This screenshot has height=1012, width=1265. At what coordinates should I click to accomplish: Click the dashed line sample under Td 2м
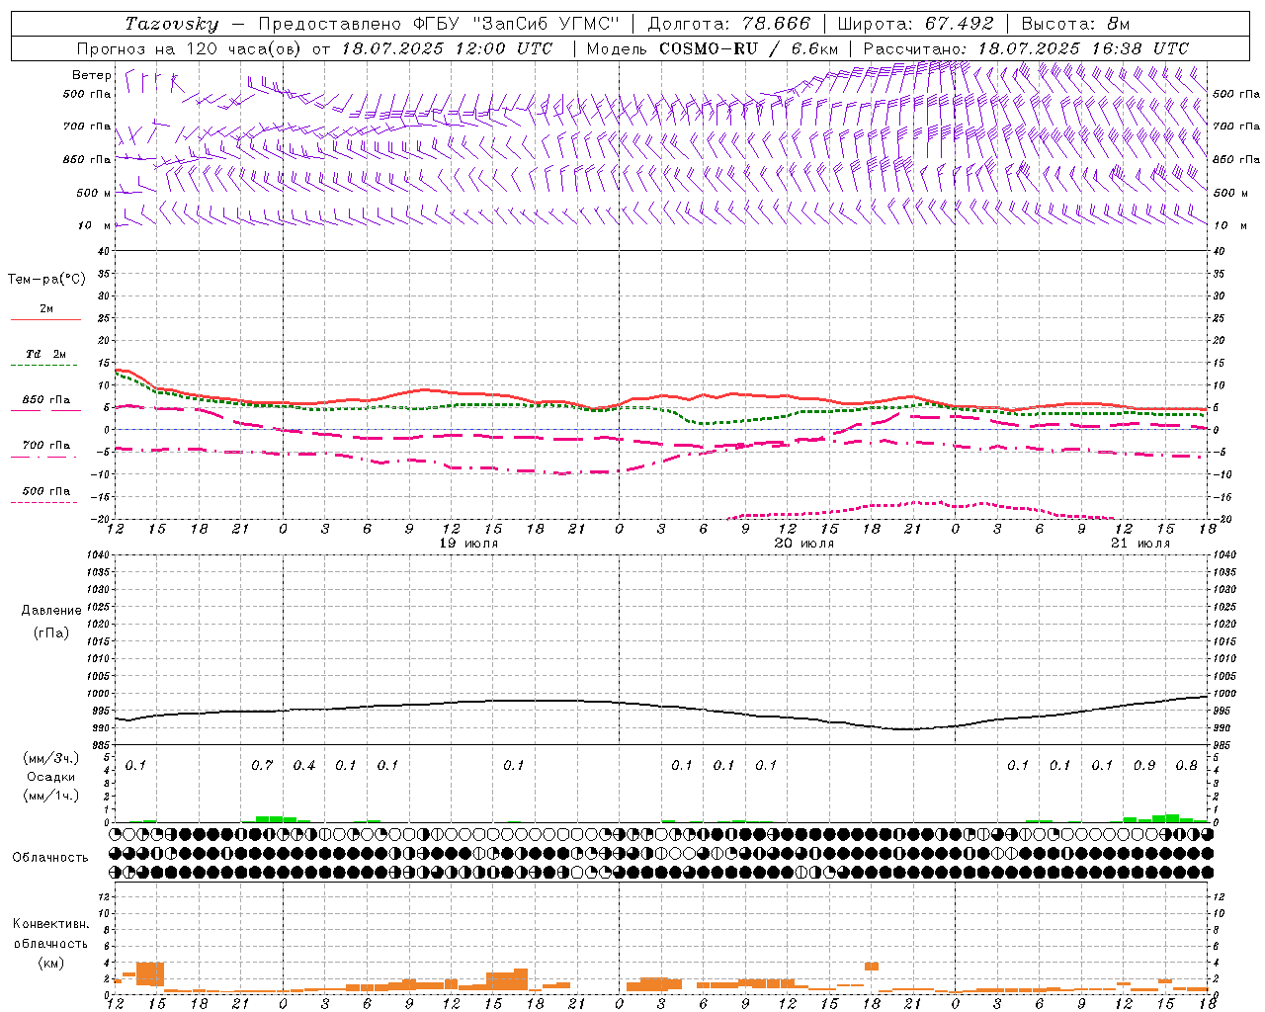pos(44,366)
